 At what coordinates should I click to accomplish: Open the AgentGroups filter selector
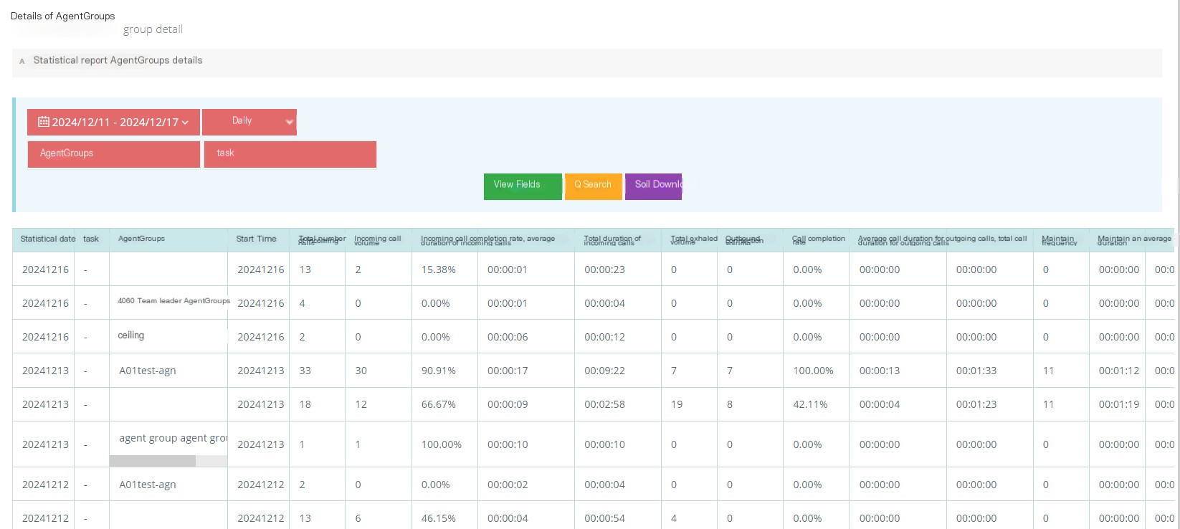tap(114, 154)
